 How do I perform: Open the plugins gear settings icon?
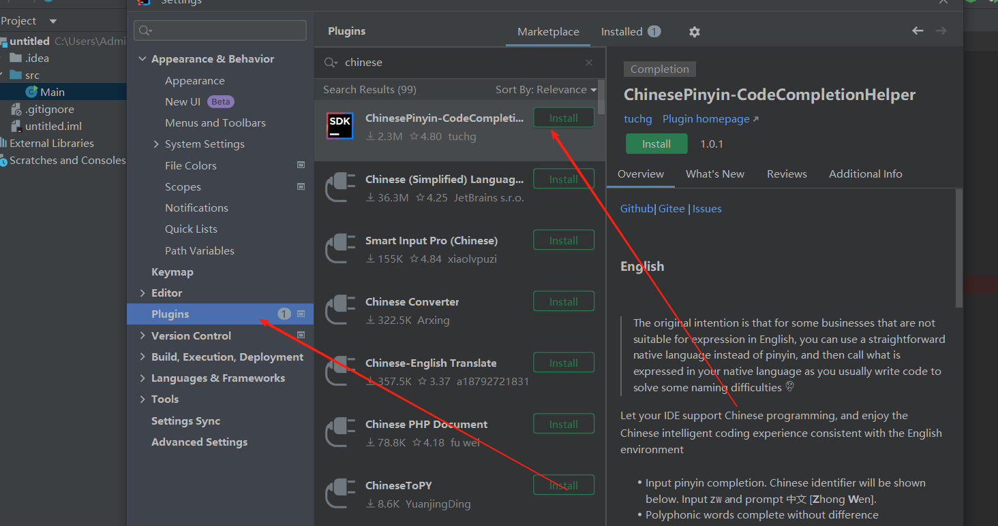pos(694,32)
